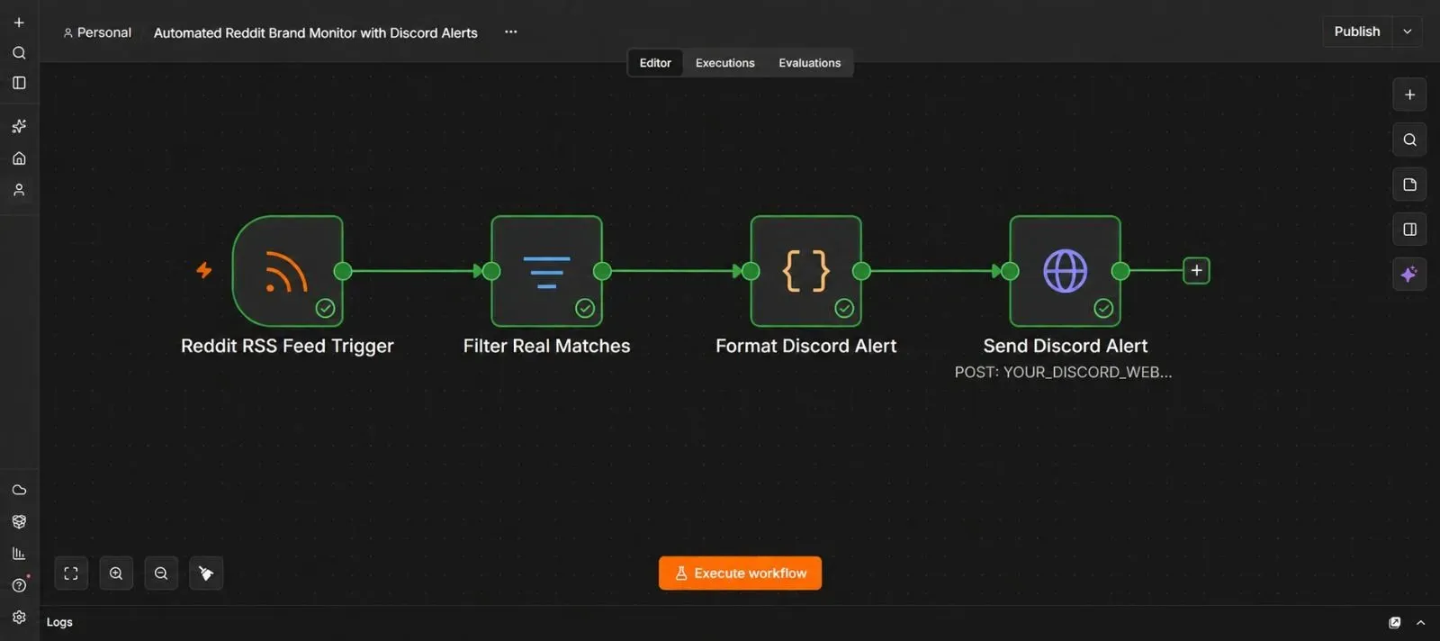Viewport: 1440px width, 641px height.
Task: Zoom in on the canvas
Action: coord(116,573)
